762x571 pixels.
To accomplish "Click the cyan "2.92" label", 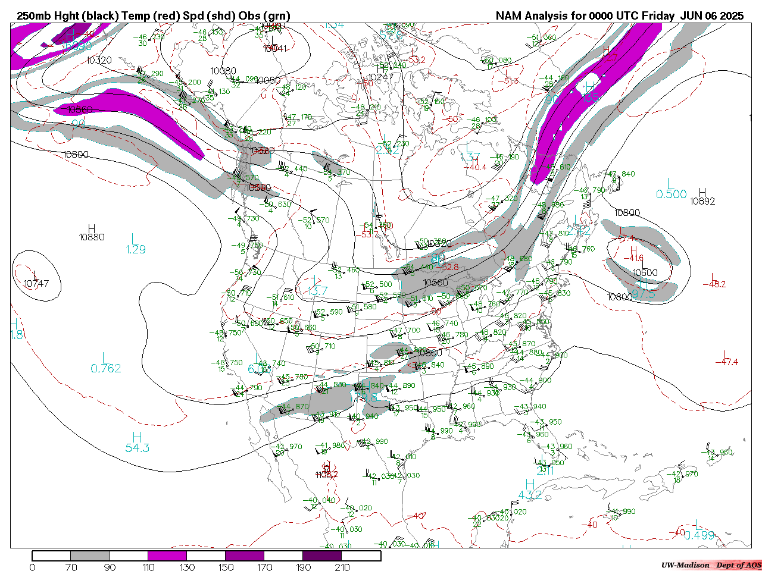I will pyautogui.click(x=388, y=150).
